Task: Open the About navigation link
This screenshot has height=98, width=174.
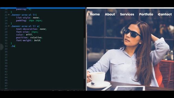Action: coord(110,14)
